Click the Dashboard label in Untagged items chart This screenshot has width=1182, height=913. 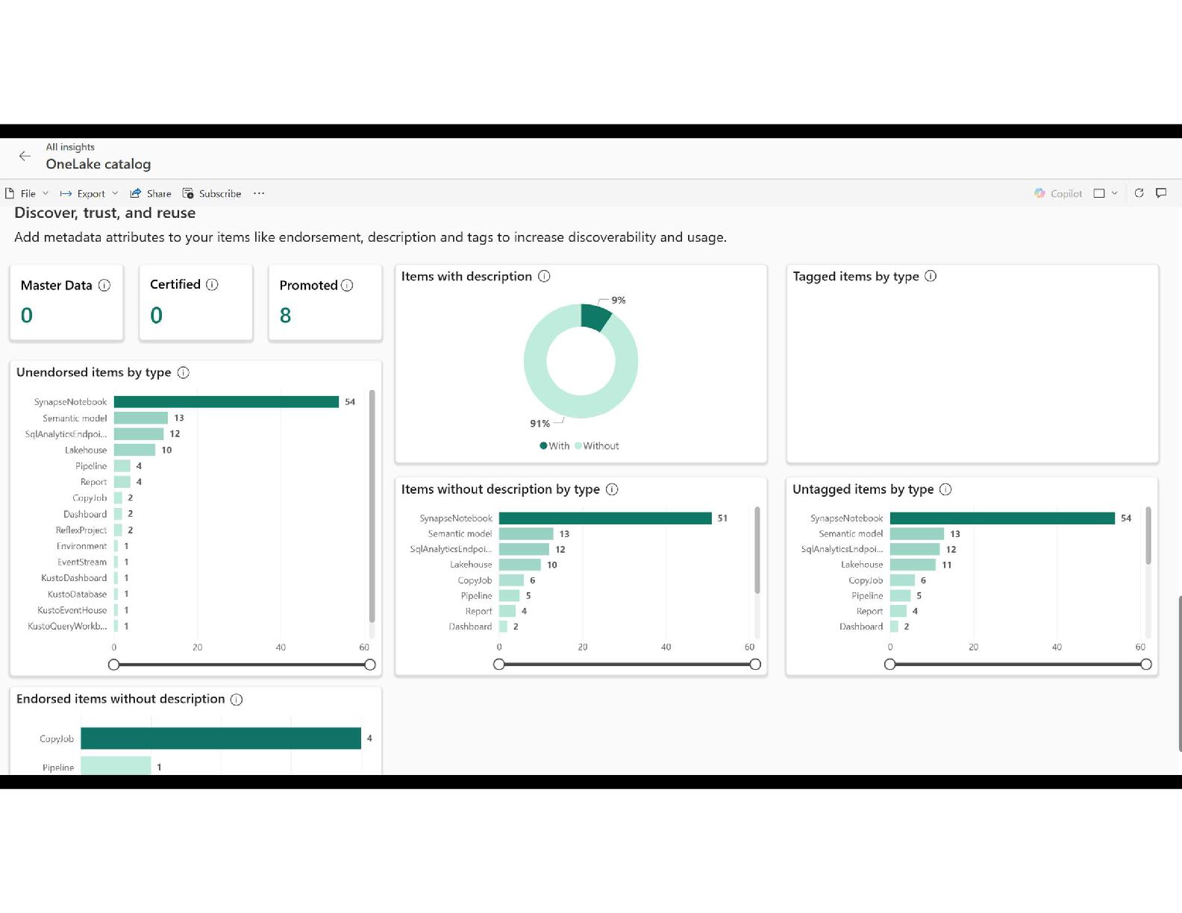861,627
